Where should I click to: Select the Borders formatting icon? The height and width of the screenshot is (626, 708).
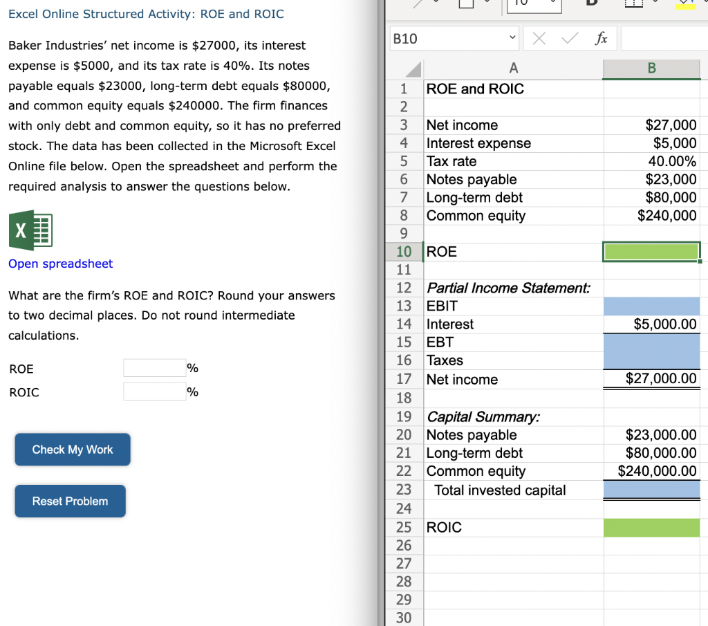coord(634,3)
